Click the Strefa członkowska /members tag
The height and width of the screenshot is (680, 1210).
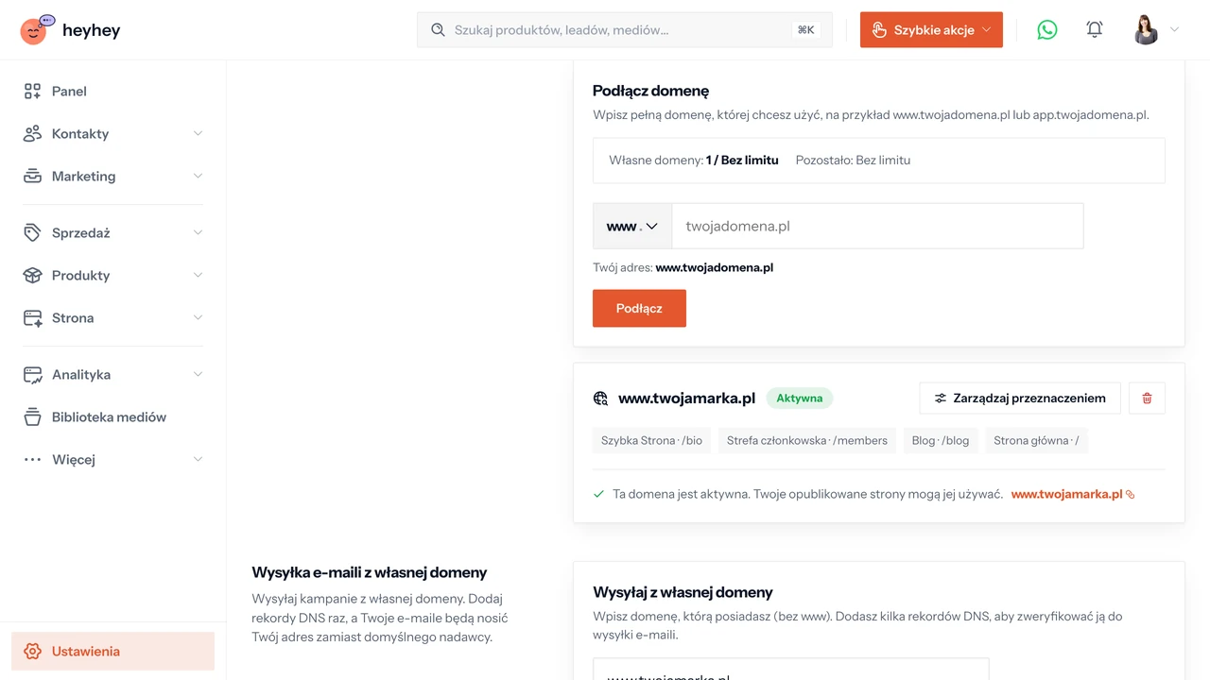(x=807, y=441)
